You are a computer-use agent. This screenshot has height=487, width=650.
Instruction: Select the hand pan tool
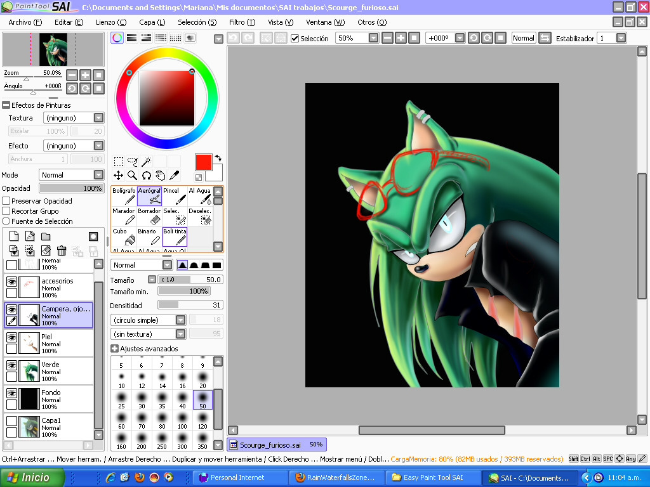(x=161, y=176)
